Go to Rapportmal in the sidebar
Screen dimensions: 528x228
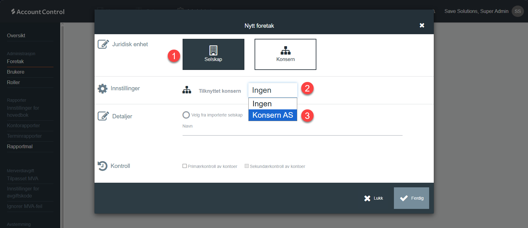20,147
